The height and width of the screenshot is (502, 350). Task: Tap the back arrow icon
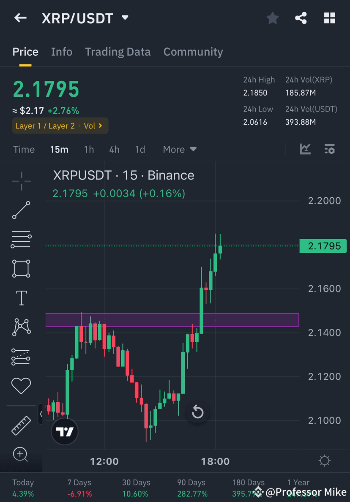click(20, 18)
